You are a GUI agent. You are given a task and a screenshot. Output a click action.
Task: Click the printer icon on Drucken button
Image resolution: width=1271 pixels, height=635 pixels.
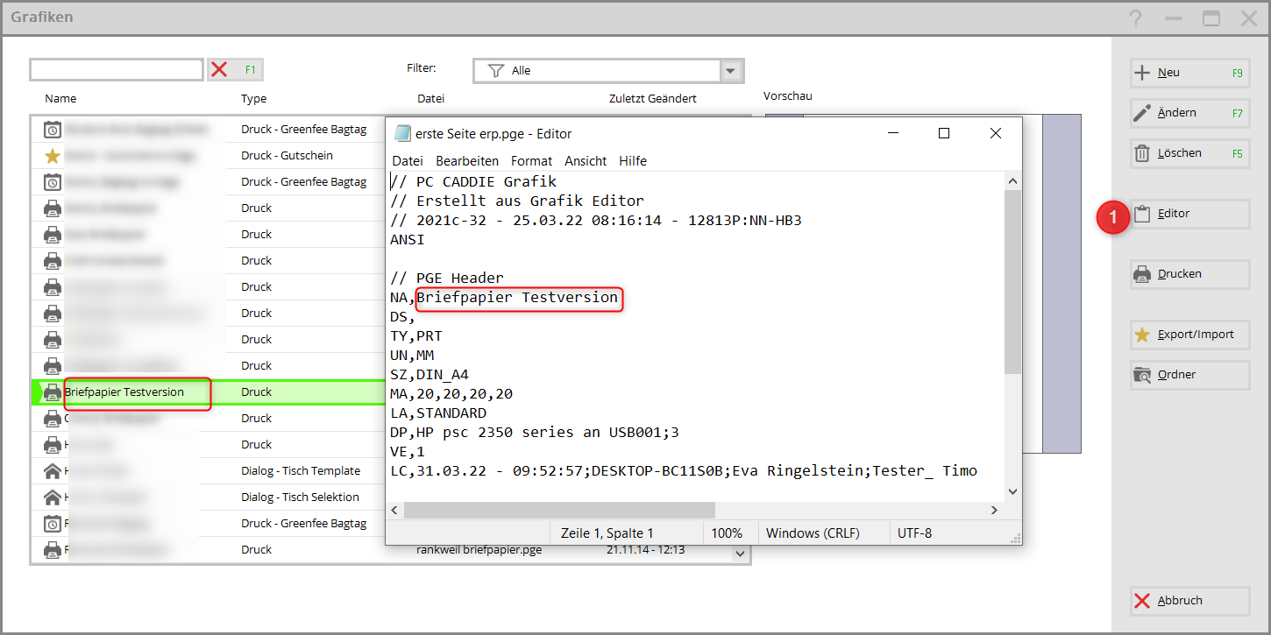(1142, 274)
